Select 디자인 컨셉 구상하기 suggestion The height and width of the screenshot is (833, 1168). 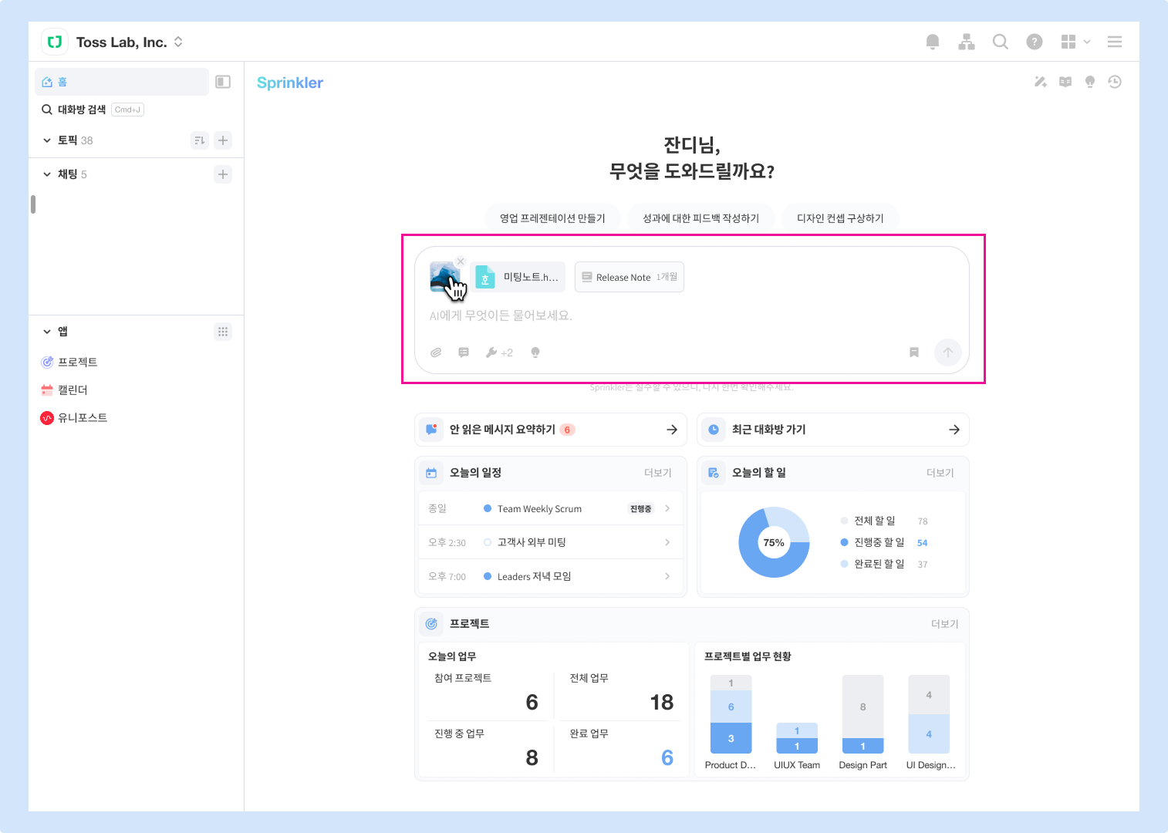pyautogui.click(x=840, y=218)
